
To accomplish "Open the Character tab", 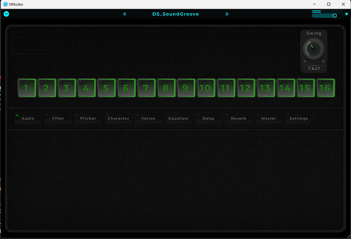I will pyautogui.click(x=118, y=118).
